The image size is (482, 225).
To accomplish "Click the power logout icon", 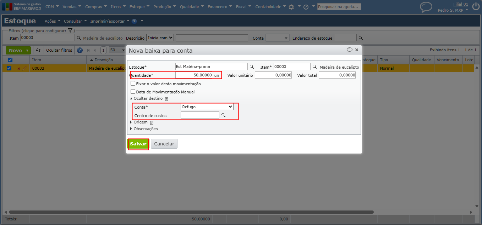I will pyautogui.click(x=476, y=7).
